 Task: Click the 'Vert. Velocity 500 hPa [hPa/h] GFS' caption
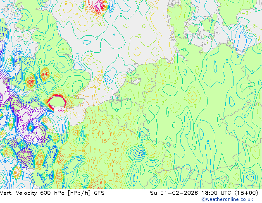tap(52, 193)
